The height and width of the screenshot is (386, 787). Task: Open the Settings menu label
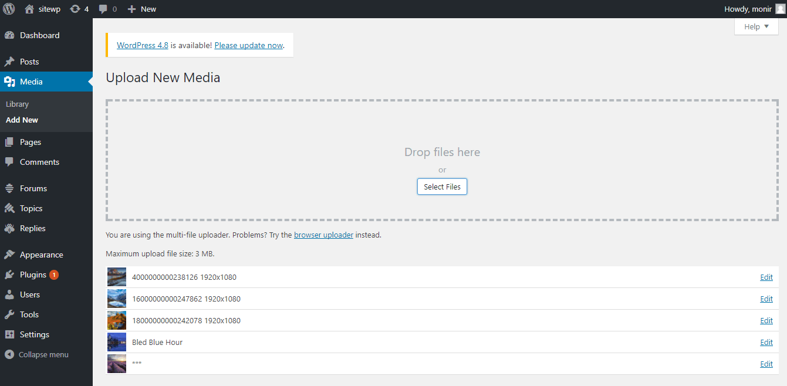35,334
